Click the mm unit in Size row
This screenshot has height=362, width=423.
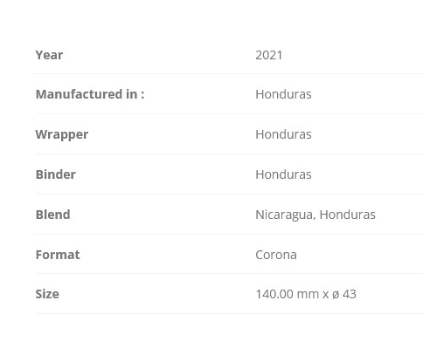[x=308, y=295]
